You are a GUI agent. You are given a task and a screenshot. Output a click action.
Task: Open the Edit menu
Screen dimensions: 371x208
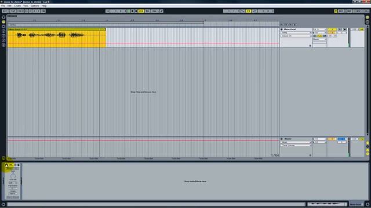[9, 6]
